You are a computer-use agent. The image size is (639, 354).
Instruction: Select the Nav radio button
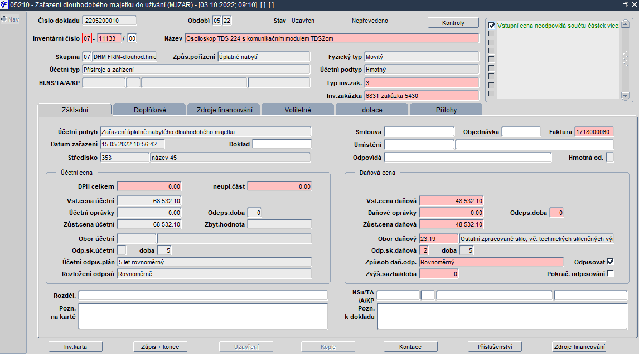tap(4, 19)
